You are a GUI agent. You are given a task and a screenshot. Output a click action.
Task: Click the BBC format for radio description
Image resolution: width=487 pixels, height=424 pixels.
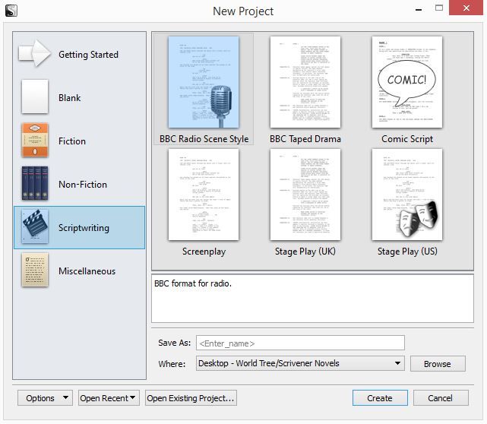(193, 283)
